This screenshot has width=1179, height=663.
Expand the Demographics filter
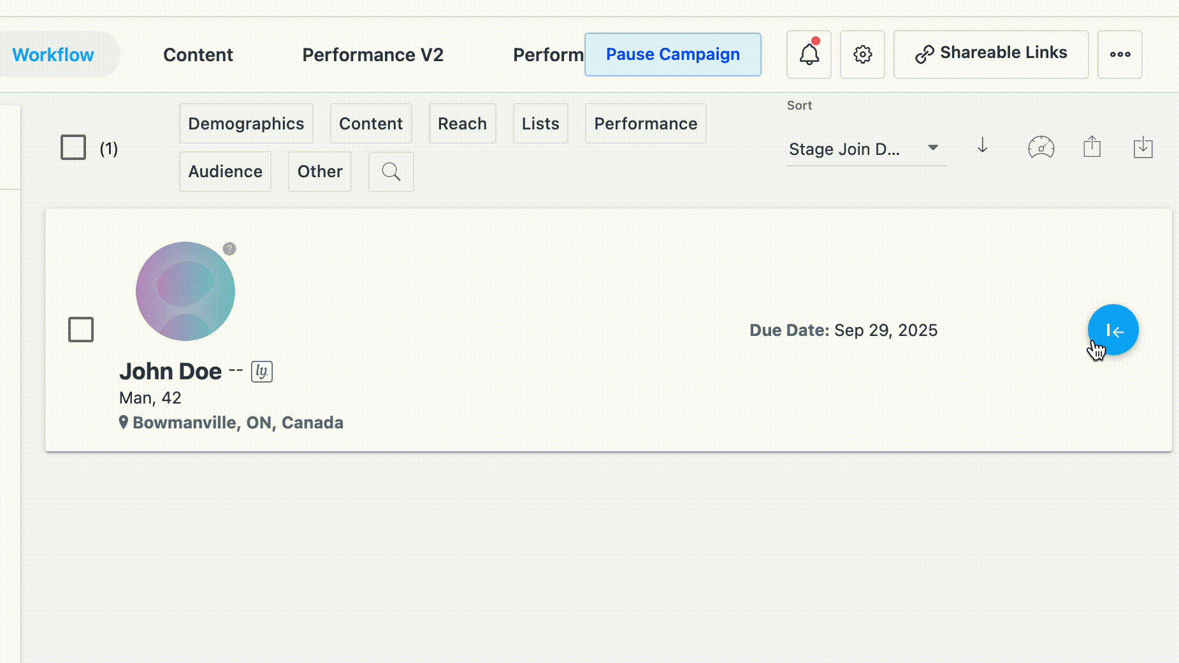tap(246, 124)
